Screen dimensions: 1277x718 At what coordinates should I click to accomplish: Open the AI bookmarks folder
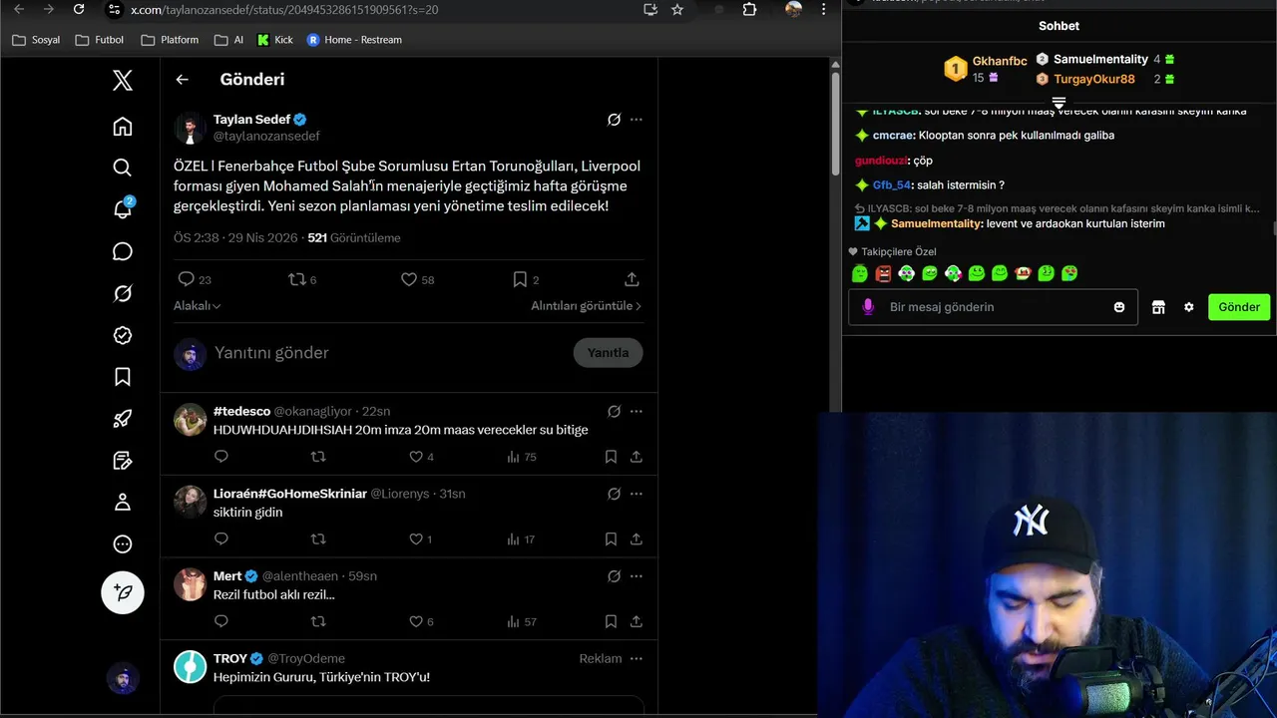(228, 40)
